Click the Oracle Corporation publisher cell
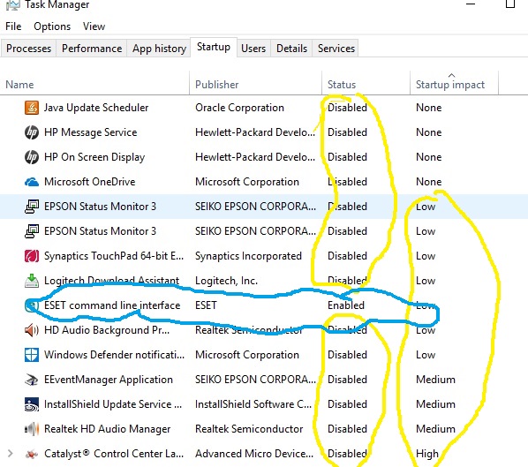528x467 pixels. pos(239,108)
